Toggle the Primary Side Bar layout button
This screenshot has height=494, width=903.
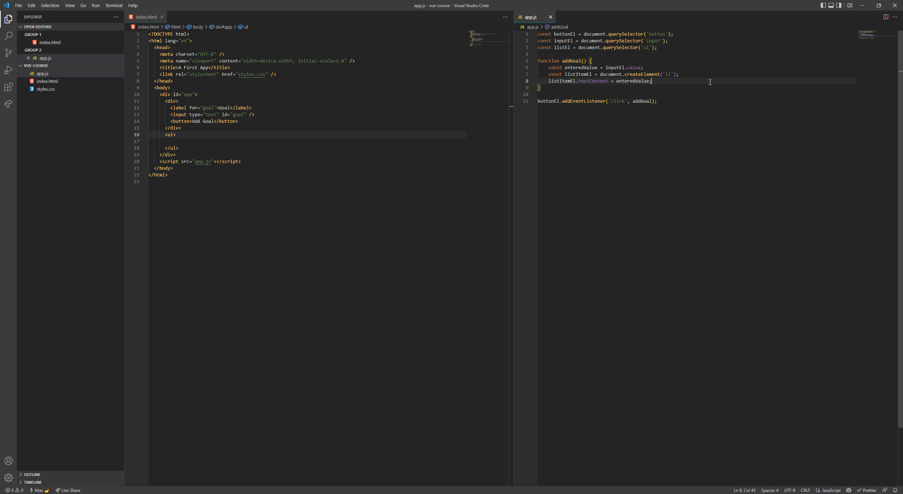click(823, 5)
